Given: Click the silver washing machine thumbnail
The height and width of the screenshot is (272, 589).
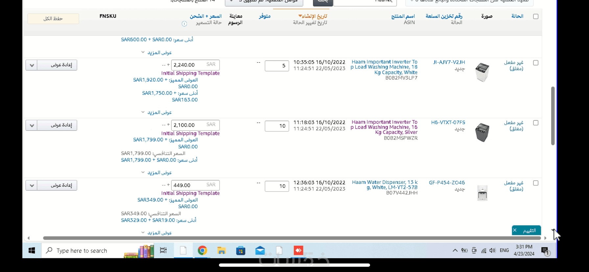Looking at the screenshot, I should [x=482, y=132].
